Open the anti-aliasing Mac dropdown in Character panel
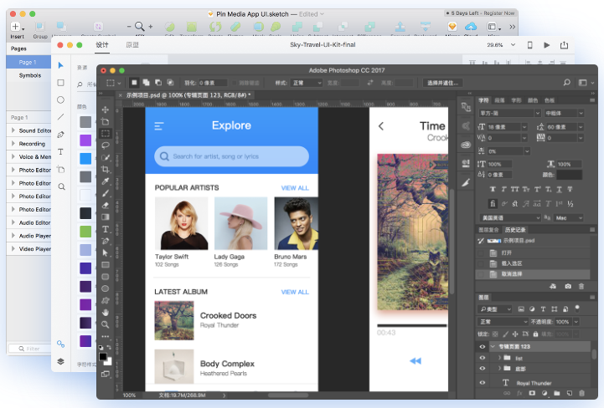Viewport: 604px width, 408px height. [x=569, y=217]
